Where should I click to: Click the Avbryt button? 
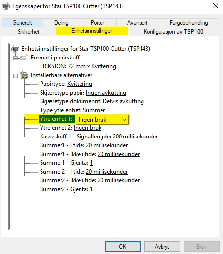coord(162,246)
